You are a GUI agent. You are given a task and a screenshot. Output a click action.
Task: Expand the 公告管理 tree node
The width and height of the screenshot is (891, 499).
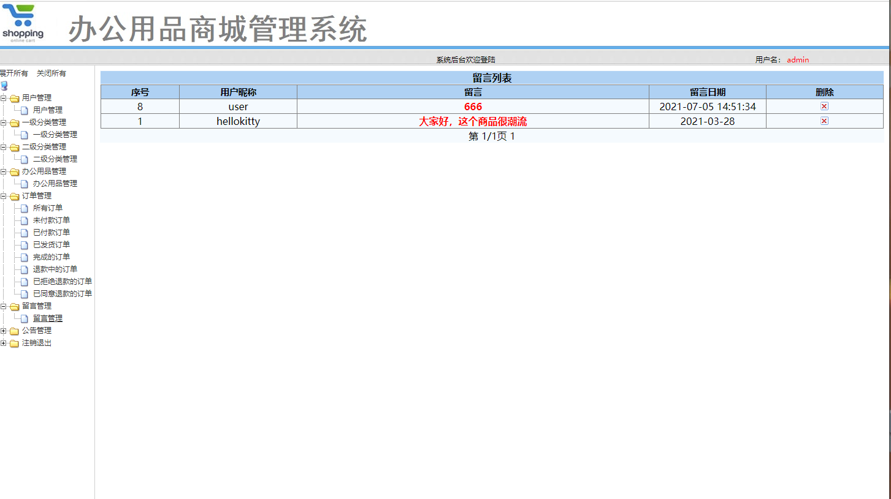pyautogui.click(x=4, y=330)
